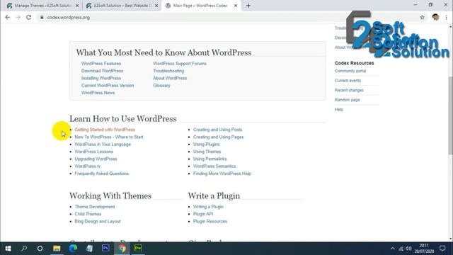The height and width of the screenshot is (255, 453).
Task: Open a new browser tab
Action: (x=248, y=6)
